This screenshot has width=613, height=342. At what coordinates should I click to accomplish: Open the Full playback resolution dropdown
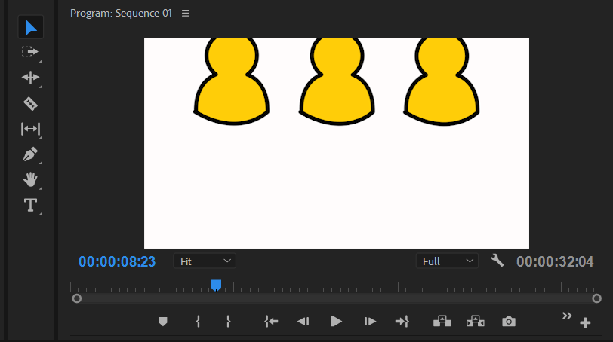coord(447,261)
